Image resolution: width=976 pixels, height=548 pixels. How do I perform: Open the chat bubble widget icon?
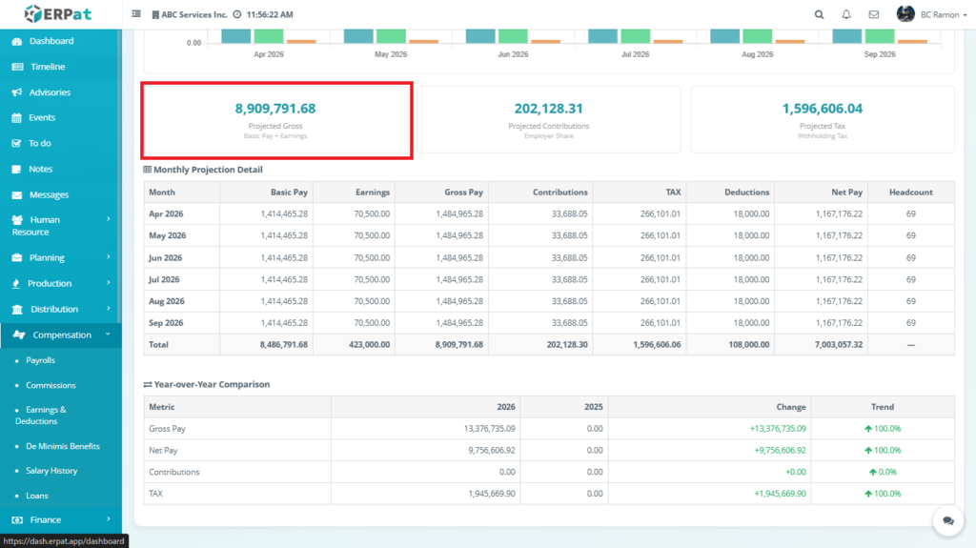(x=948, y=520)
